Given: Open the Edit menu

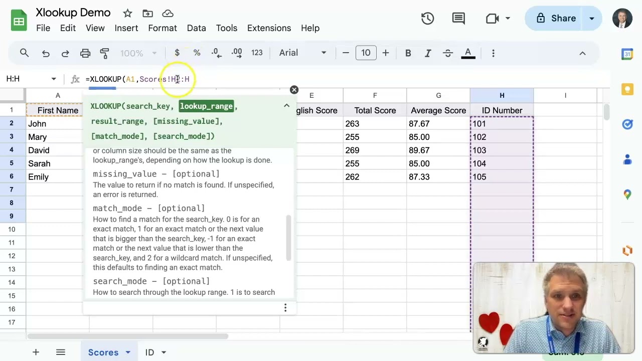Looking at the screenshot, I should (x=68, y=28).
